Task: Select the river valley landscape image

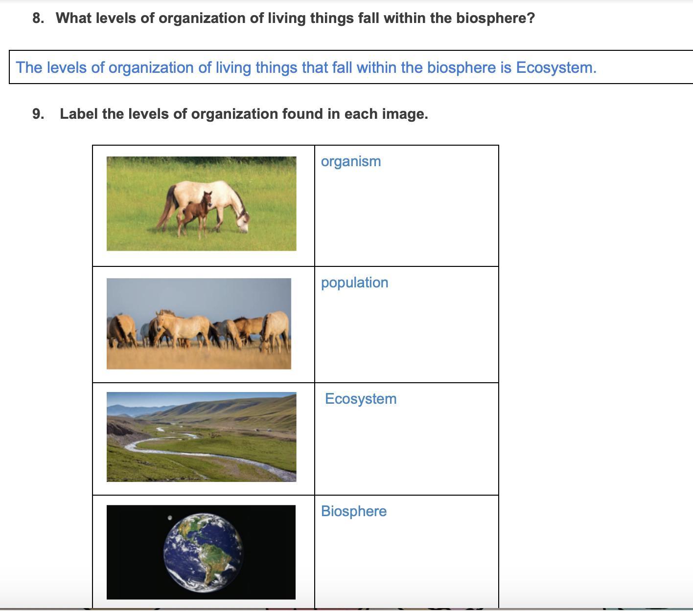Action: 201,437
